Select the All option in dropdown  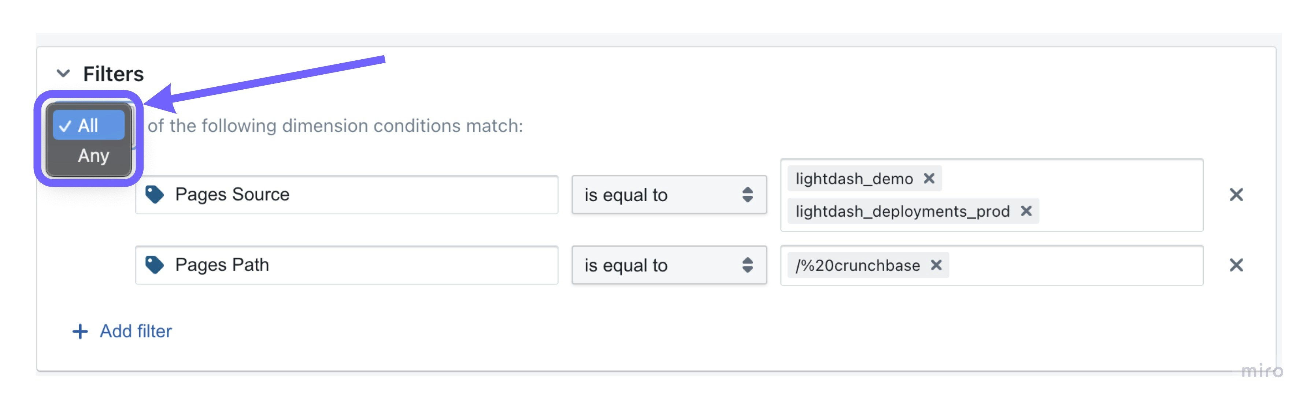[x=88, y=125]
